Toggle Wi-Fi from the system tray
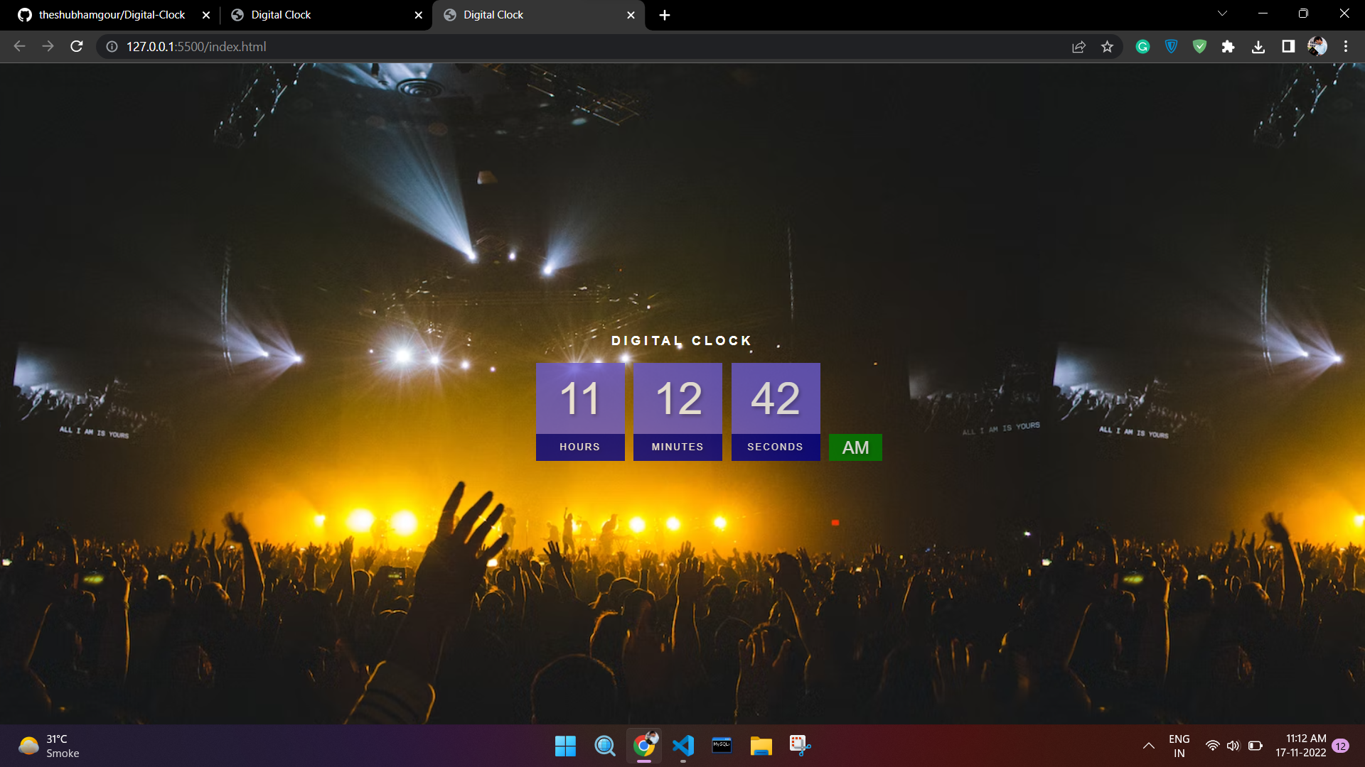Viewport: 1365px width, 767px height. tap(1212, 746)
